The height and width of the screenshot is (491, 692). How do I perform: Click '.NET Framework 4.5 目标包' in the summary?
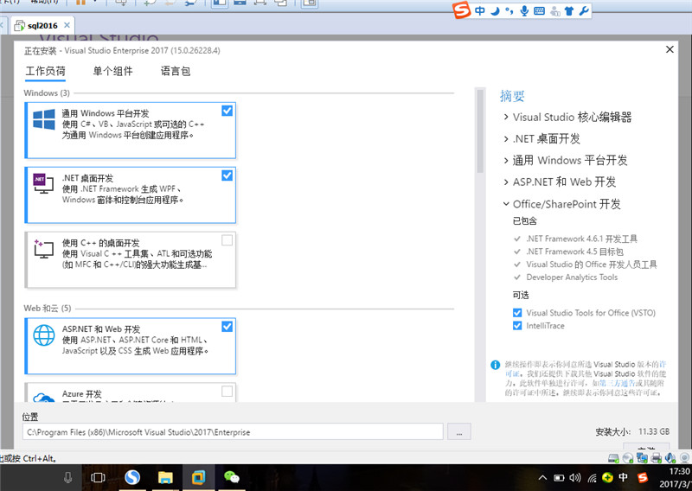(574, 252)
